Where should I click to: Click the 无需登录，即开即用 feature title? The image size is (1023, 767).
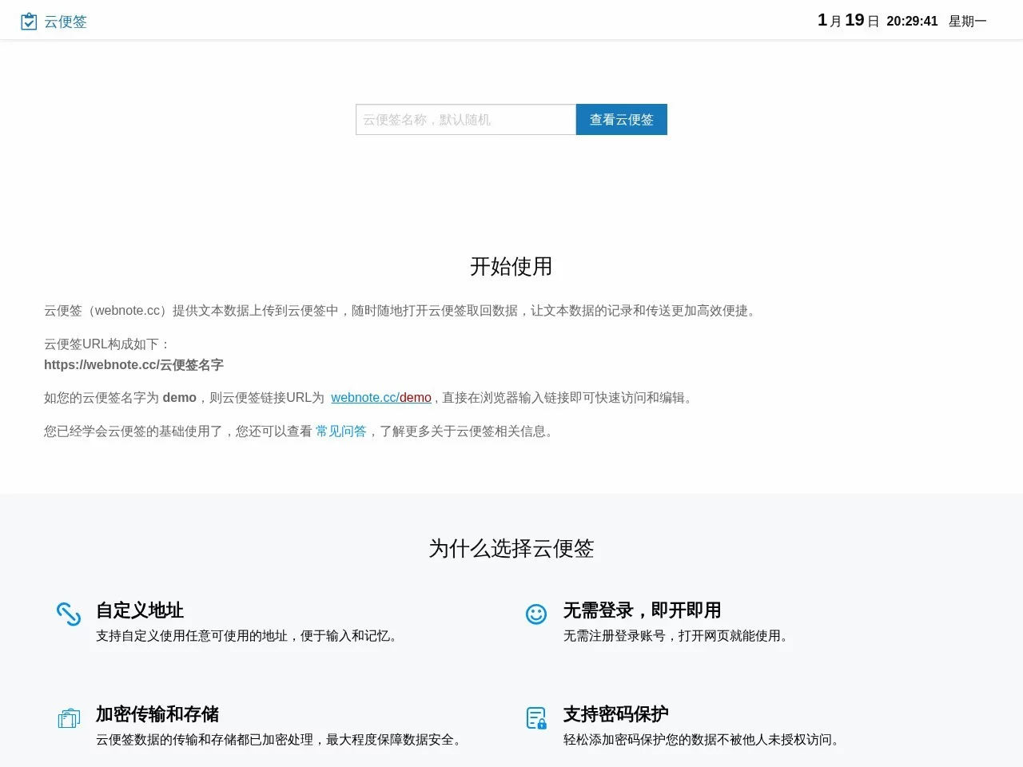click(x=641, y=610)
